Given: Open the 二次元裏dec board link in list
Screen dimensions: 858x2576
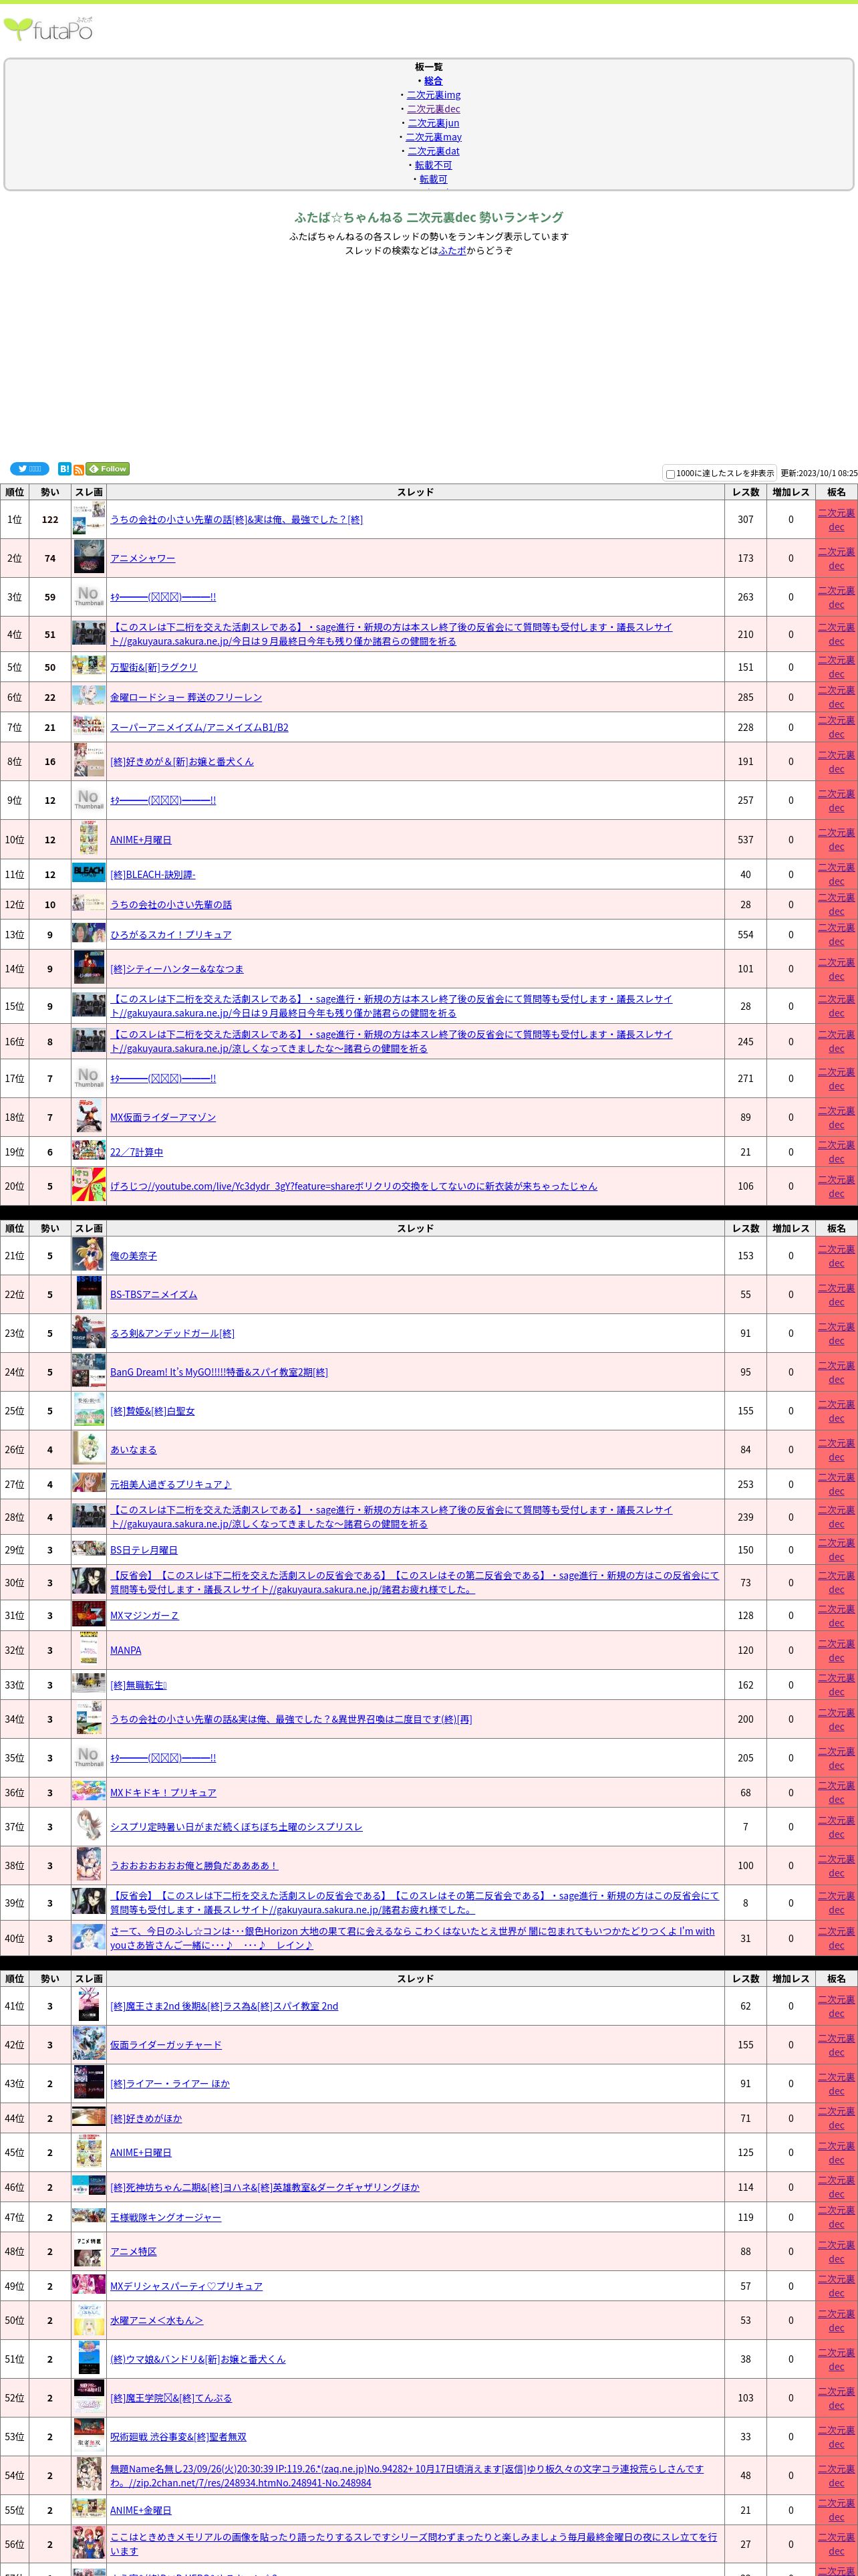Looking at the screenshot, I should click(434, 109).
